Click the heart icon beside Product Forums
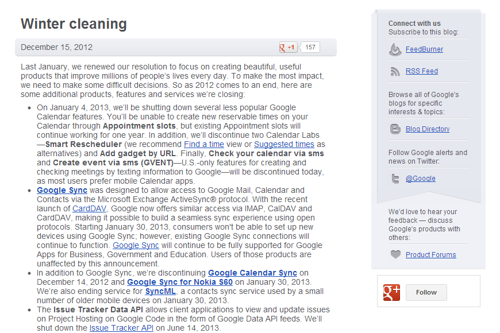 click(x=395, y=254)
